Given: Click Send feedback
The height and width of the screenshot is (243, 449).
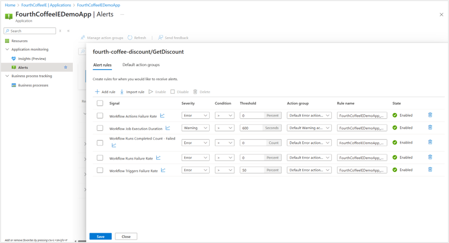Looking at the screenshot, I should coord(173,38).
